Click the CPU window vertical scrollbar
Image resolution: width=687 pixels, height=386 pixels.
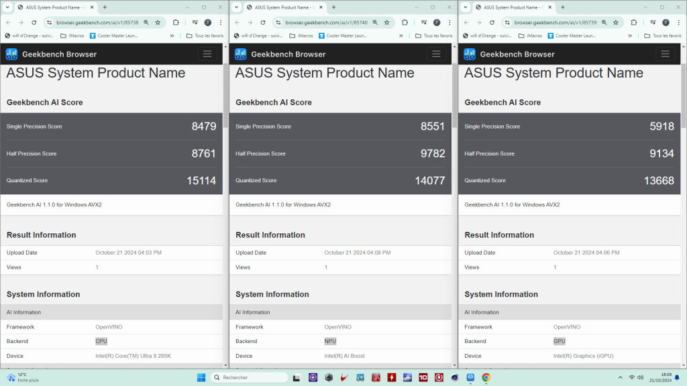tap(225, 95)
